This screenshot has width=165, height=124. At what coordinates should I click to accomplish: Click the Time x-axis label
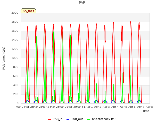pyautogui.click(x=146, y=111)
